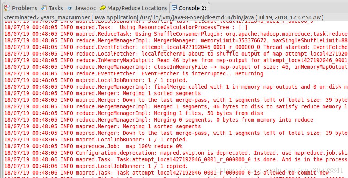Viewport: 348px width, 178px height.
Task: Click the Javadoc @ icon
Action: pos(70,8)
